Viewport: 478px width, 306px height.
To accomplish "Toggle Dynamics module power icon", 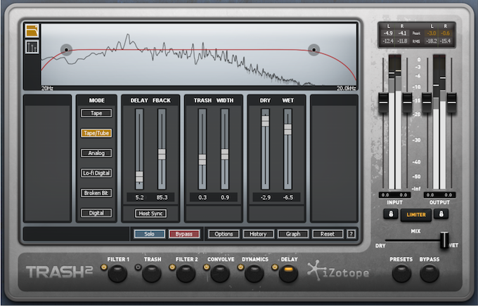I will [x=240, y=267].
